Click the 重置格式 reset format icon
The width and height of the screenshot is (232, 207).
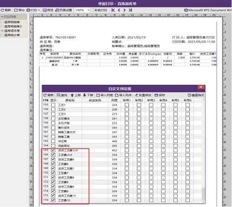[189, 95]
